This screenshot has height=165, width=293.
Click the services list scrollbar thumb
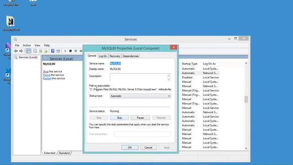[246, 99]
